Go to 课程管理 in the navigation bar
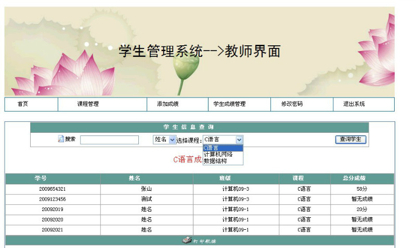The width and height of the screenshot is (416, 248). coord(88,104)
